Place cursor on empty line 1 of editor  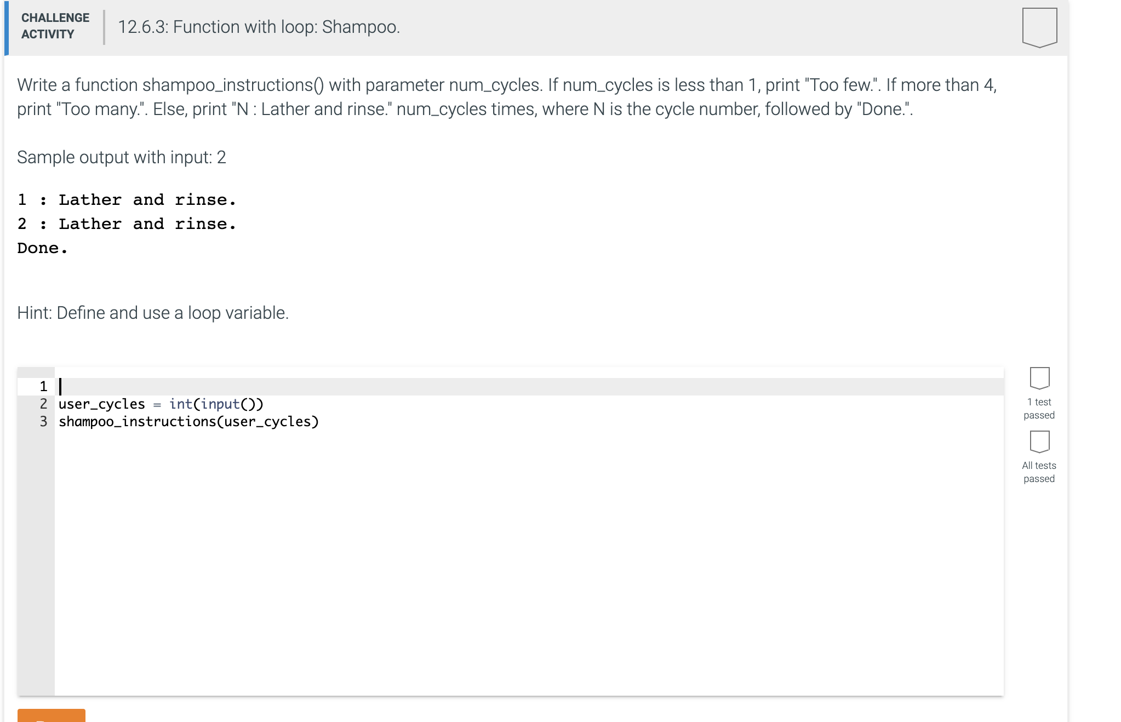529,387
